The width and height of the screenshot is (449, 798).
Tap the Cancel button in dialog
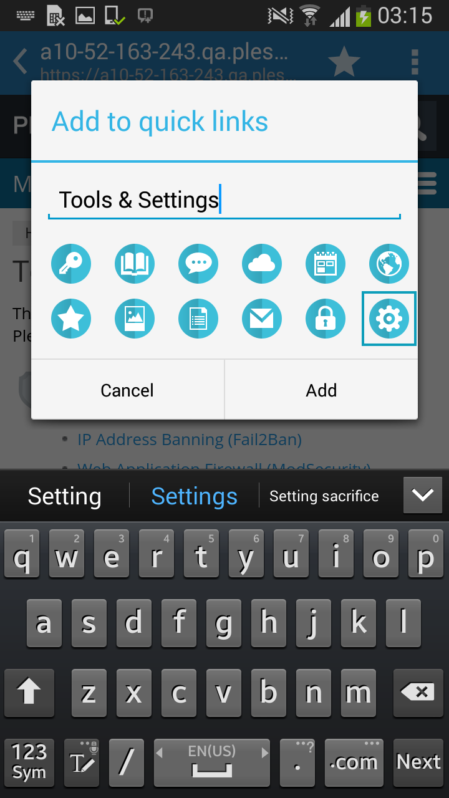(x=127, y=390)
